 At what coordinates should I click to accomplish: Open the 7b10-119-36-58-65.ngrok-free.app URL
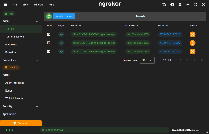point(94,51)
